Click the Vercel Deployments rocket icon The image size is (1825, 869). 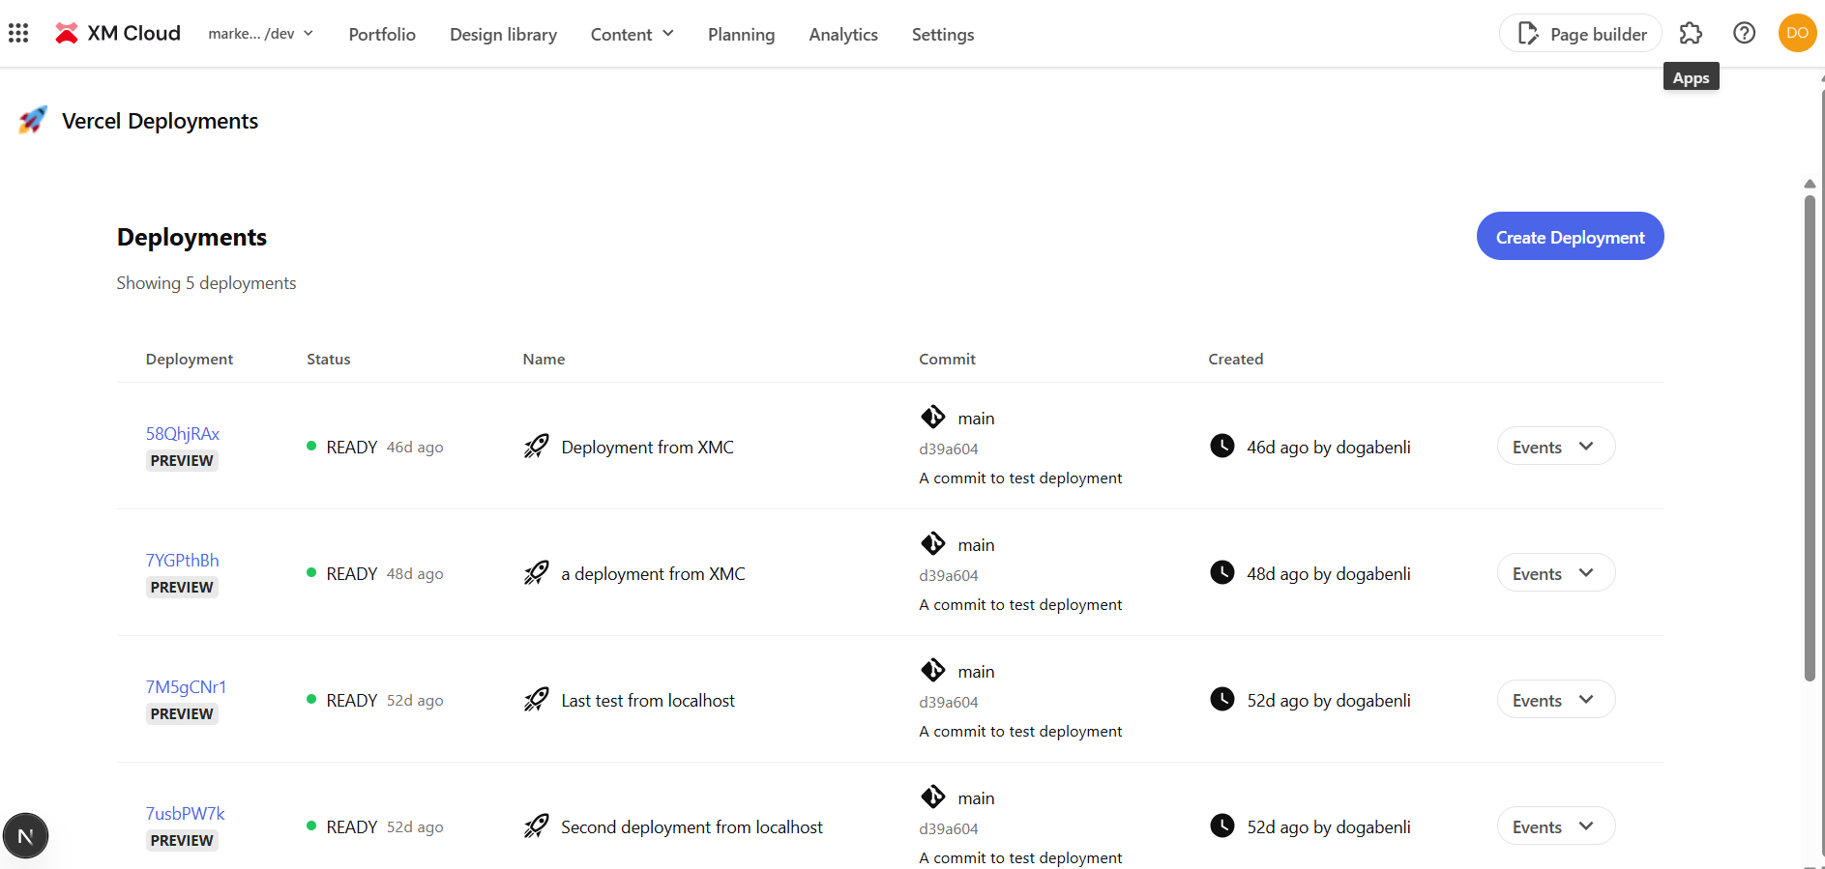coord(33,121)
